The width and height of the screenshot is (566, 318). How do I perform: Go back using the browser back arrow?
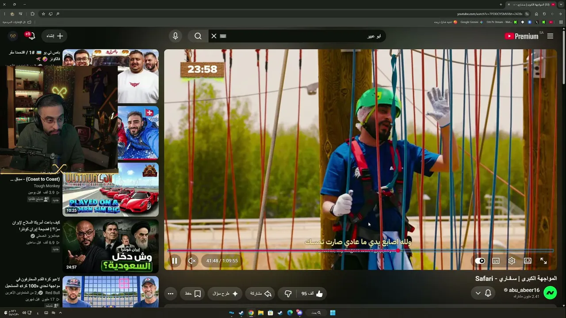559,14
